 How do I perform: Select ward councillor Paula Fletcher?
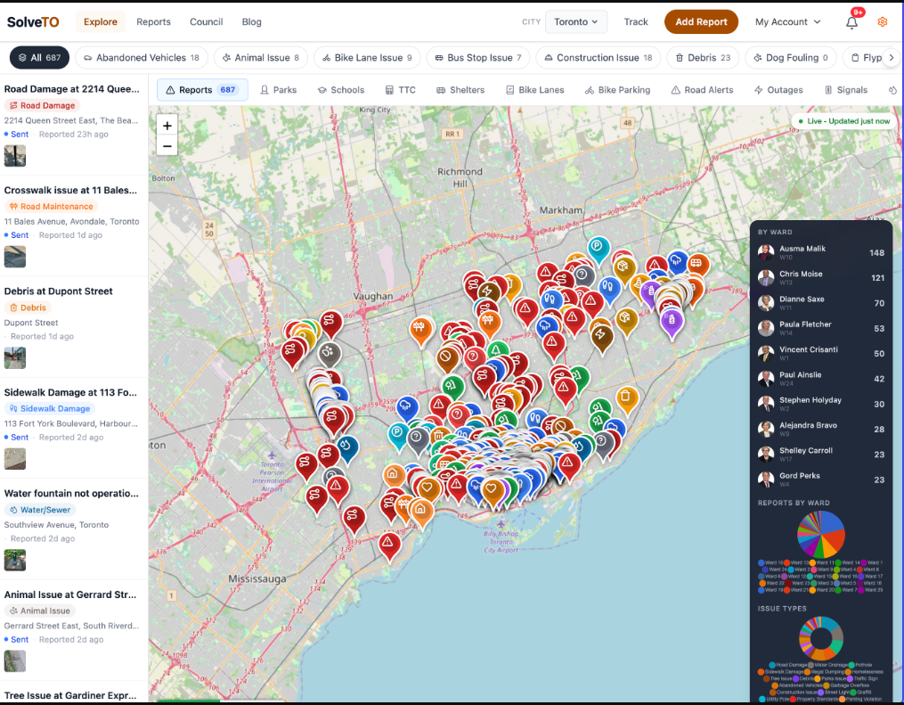click(x=821, y=328)
